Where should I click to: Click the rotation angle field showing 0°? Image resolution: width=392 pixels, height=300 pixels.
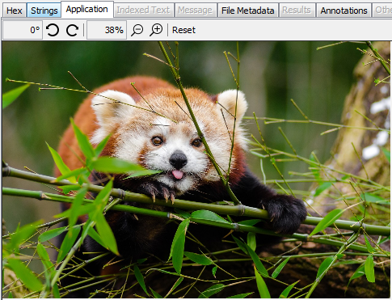(x=23, y=30)
